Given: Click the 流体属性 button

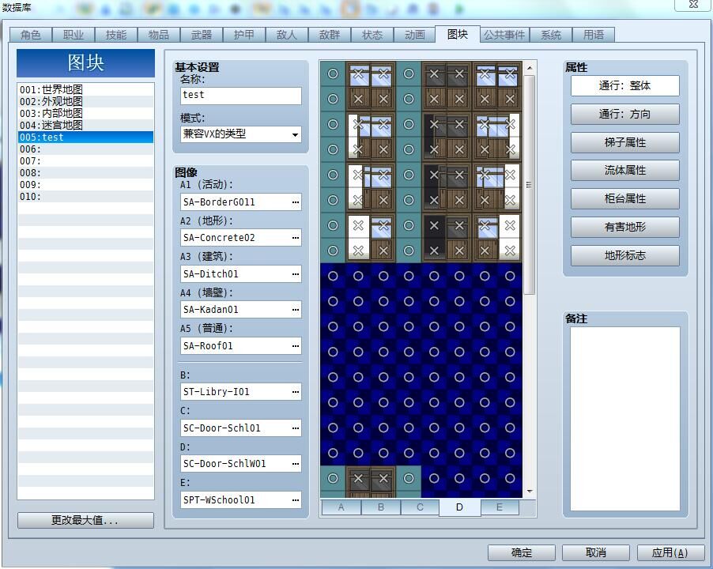Looking at the screenshot, I should 624,171.
